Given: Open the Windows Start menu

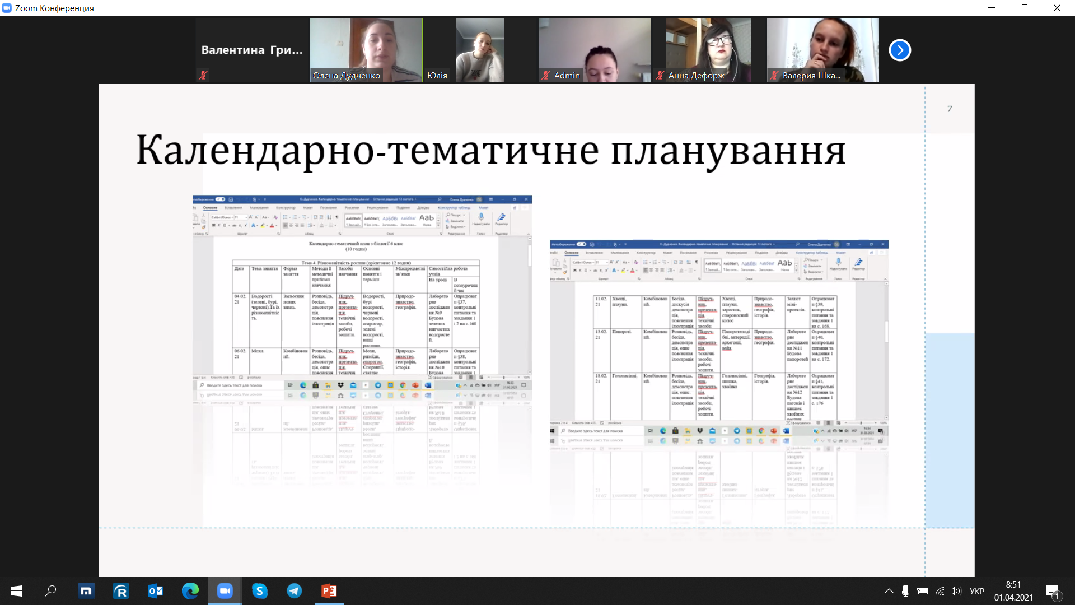Looking at the screenshot, I should (x=17, y=591).
